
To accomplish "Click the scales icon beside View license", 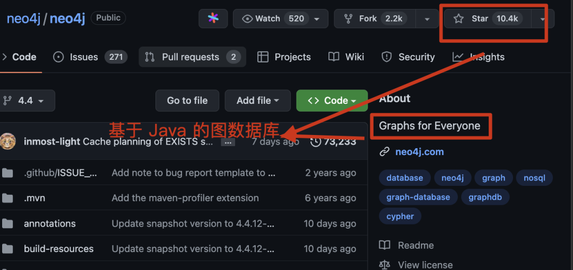I will click(385, 265).
